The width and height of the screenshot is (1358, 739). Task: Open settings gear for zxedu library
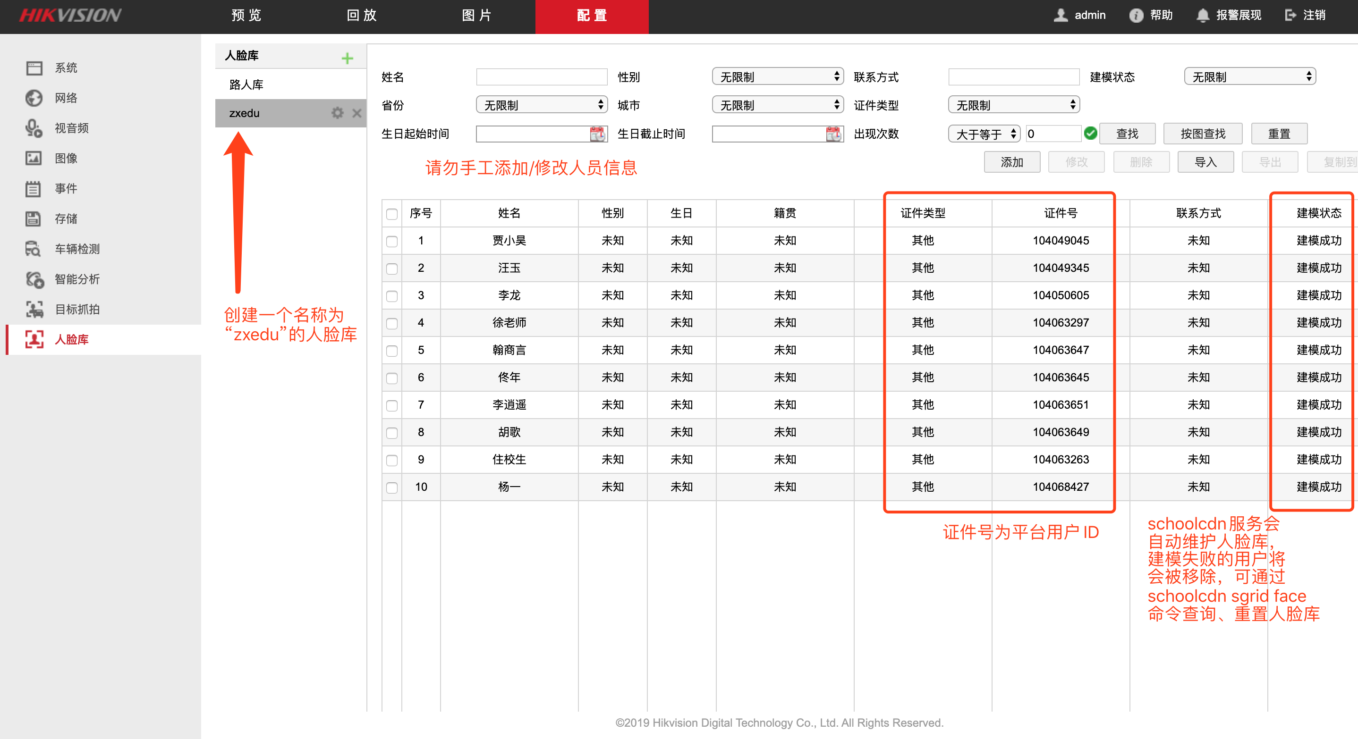(x=338, y=113)
